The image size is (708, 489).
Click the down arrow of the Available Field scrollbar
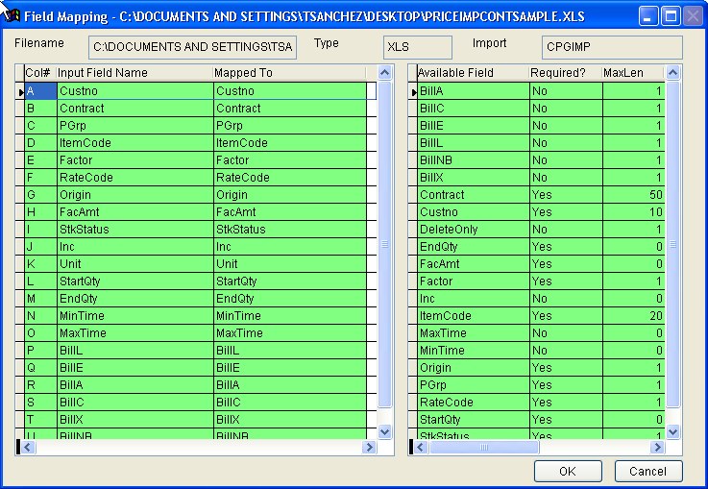[673, 432]
